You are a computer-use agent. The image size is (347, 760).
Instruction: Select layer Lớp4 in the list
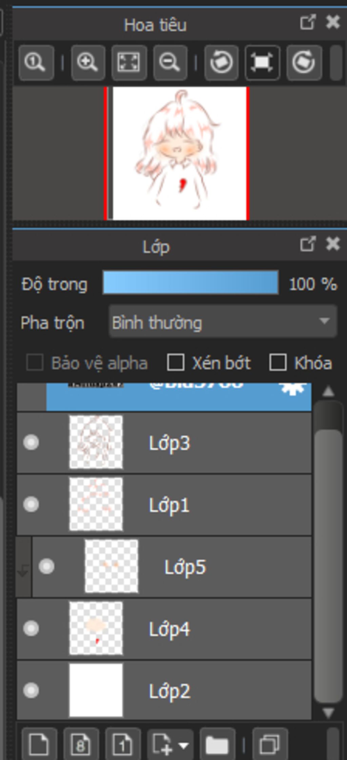coord(217,629)
